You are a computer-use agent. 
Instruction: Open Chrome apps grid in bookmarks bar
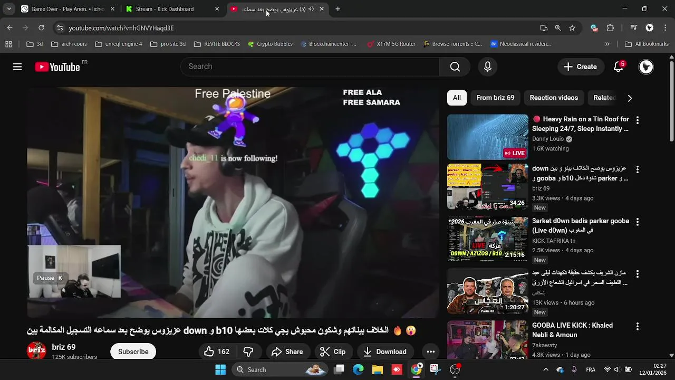coord(8,44)
